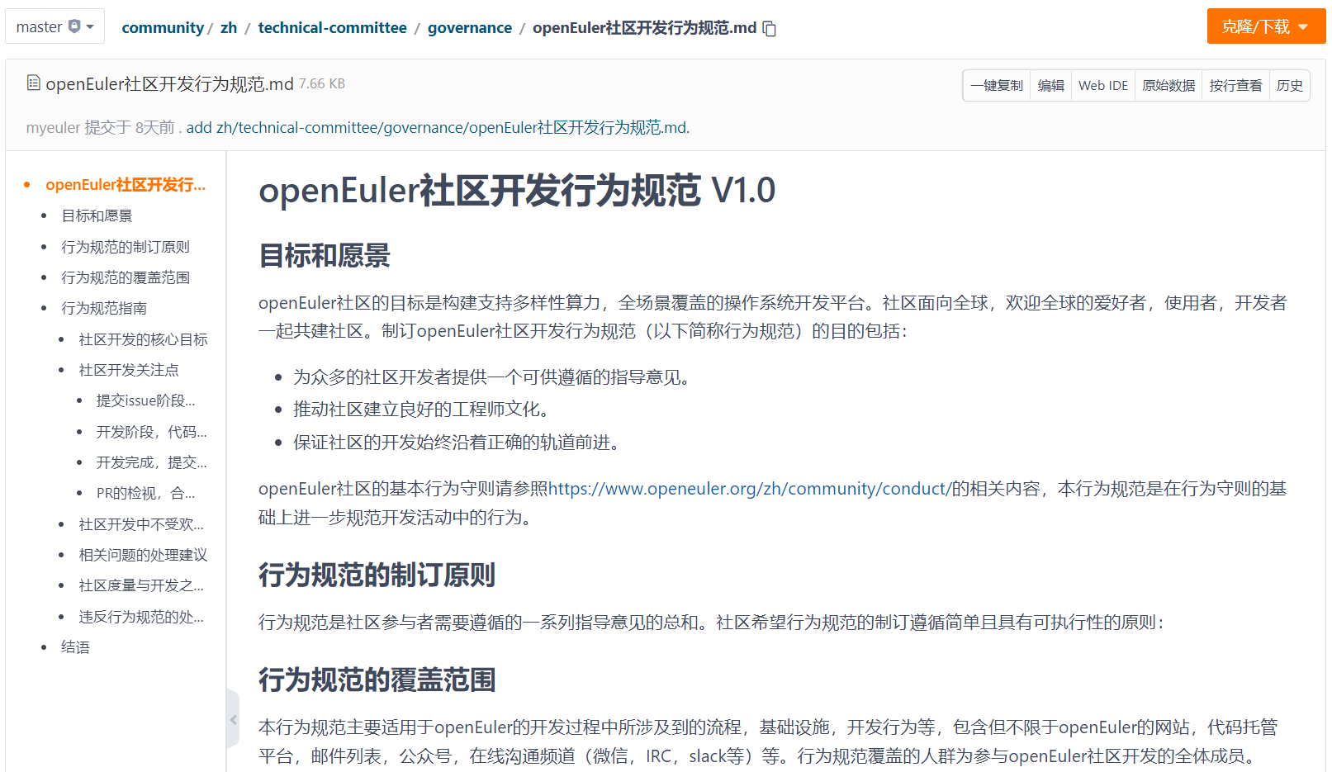Open the file in Web IDE
This screenshot has width=1332, height=772.
(x=1102, y=86)
